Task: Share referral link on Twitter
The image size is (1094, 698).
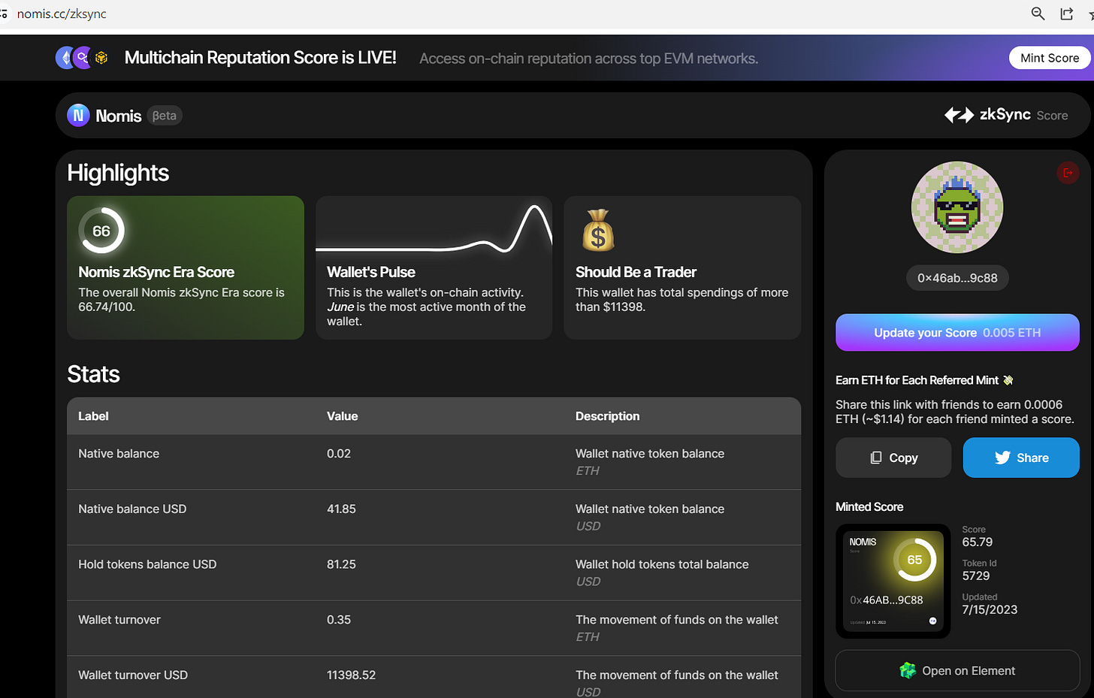Action: click(1021, 458)
